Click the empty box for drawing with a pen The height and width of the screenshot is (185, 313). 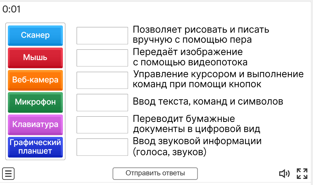pyautogui.click(x=102, y=36)
